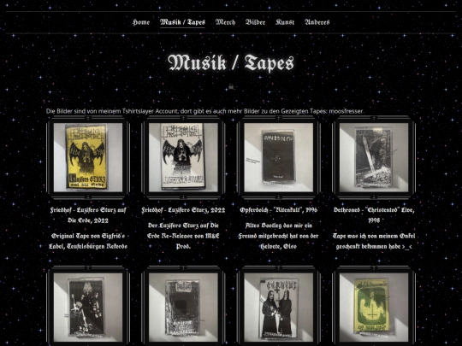This screenshot has width=462, height=346.
Task: Click the Tshirtslayer Account sentence text
Action: click(x=204, y=111)
